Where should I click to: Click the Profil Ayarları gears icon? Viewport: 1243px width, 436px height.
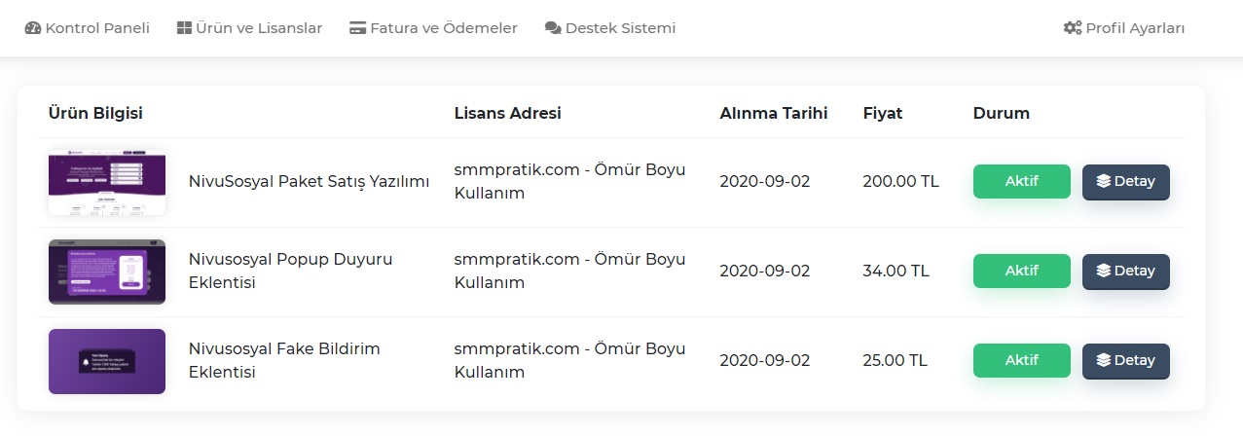tap(1073, 28)
